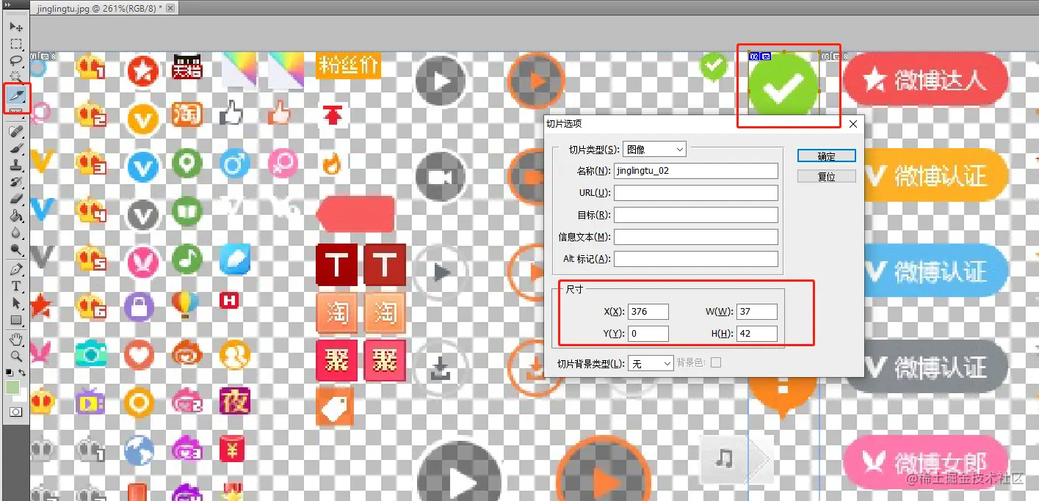Screen dimensions: 1039x501
Task: Select the Rectangular Marquee tool
Action: point(16,43)
